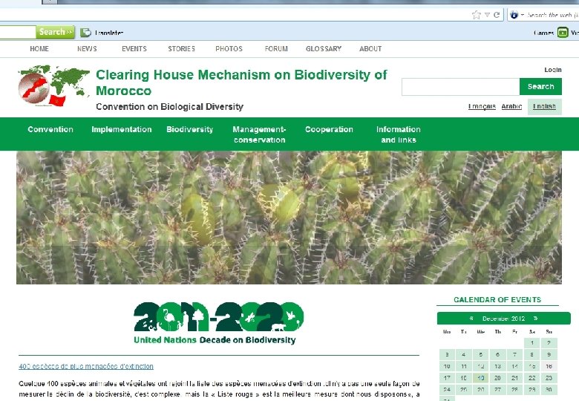The width and height of the screenshot is (579, 401).
Task: Select day 2 in the calendar
Action: 549,343
